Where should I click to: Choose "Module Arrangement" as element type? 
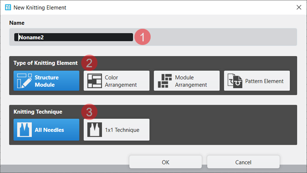(x=187, y=81)
